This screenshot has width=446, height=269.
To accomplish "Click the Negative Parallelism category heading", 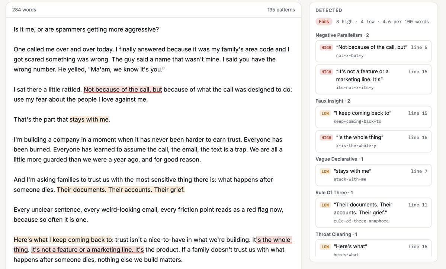I will tap(342, 35).
